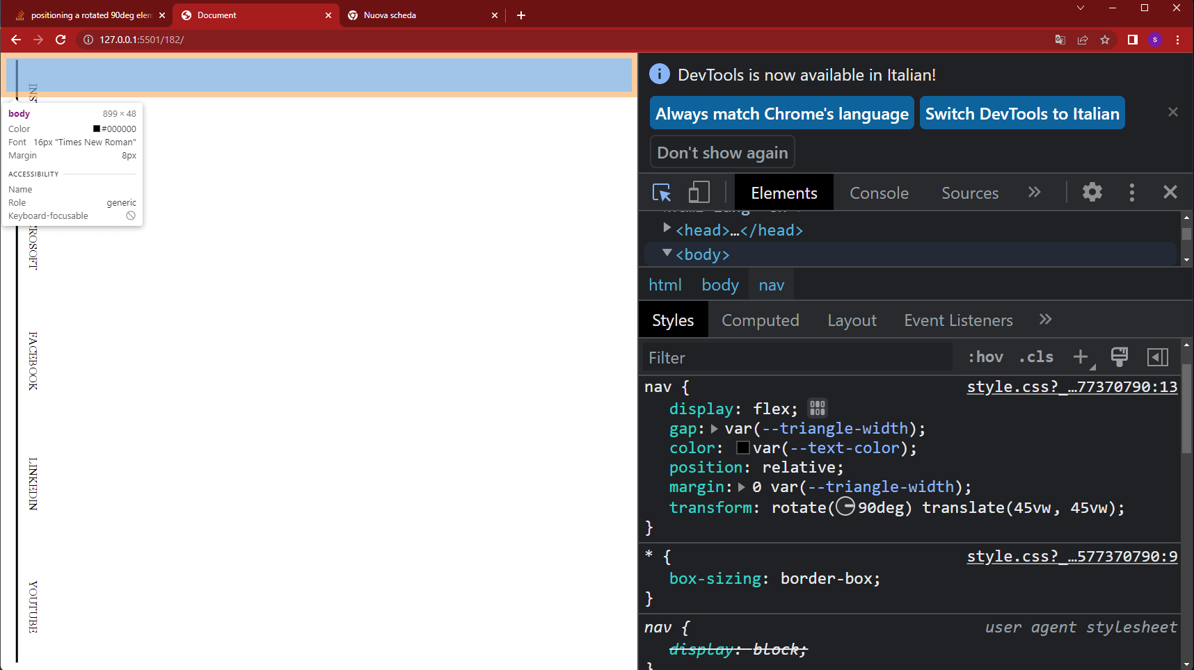The image size is (1194, 670).
Task: Reload the current page
Action: 61,40
